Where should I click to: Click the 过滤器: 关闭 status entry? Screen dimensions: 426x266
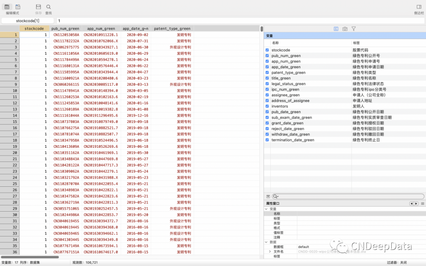click(397, 262)
